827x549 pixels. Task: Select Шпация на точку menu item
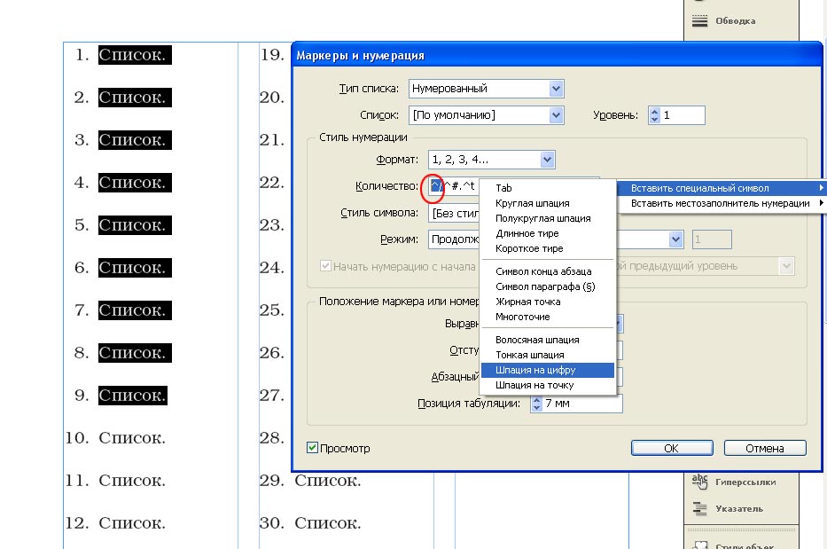(548, 385)
